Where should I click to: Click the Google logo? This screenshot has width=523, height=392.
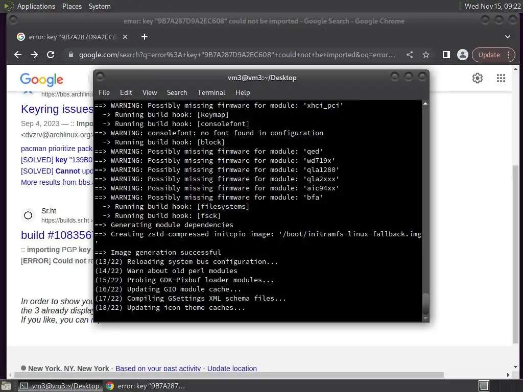42,80
